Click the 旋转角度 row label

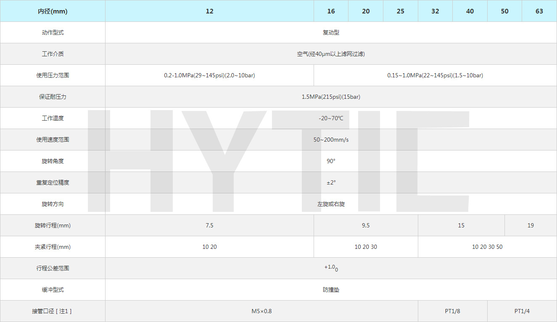[53, 161]
